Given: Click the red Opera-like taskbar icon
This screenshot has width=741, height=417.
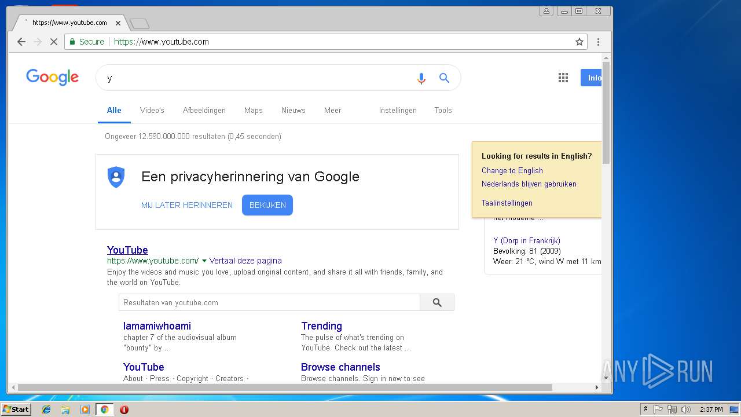Looking at the screenshot, I should (124, 409).
